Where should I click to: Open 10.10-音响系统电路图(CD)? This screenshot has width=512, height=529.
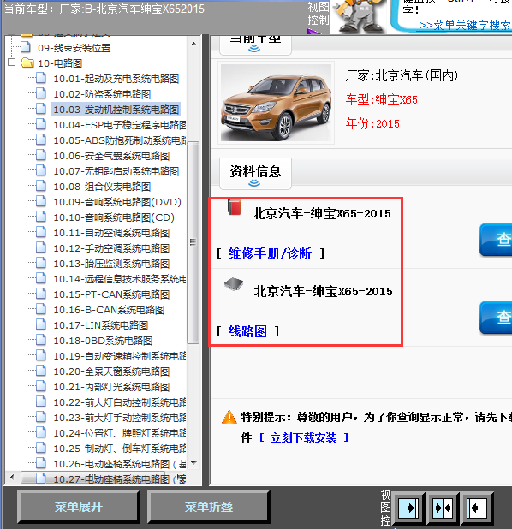(x=113, y=217)
